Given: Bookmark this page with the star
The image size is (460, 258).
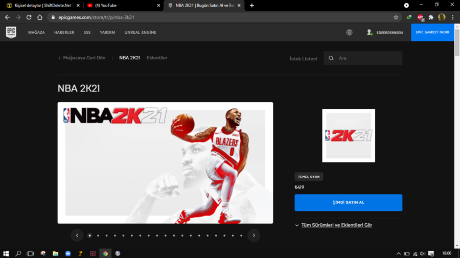Looking at the screenshot, I should pos(396,17).
